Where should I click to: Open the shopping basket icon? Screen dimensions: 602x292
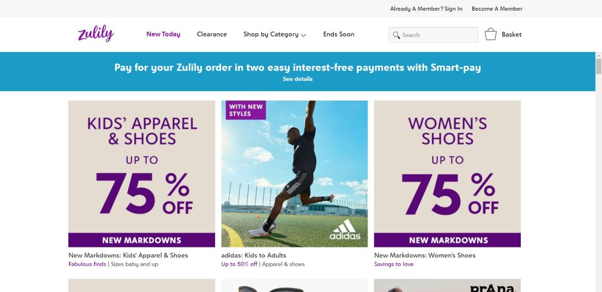click(x=490, y=35)
